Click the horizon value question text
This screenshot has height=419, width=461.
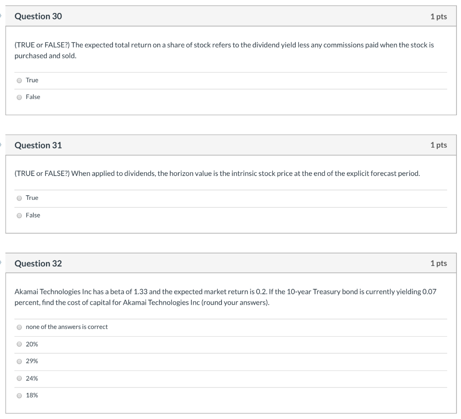pos(217,173)
